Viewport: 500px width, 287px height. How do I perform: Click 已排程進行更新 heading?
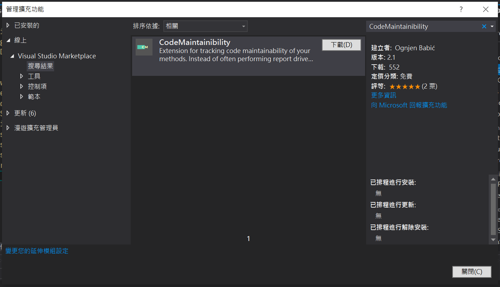click(393, 205)
